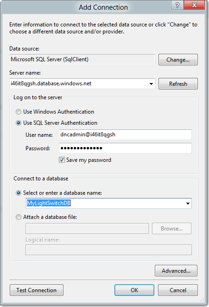Click the Cancel button

click(x=177, y=290)
